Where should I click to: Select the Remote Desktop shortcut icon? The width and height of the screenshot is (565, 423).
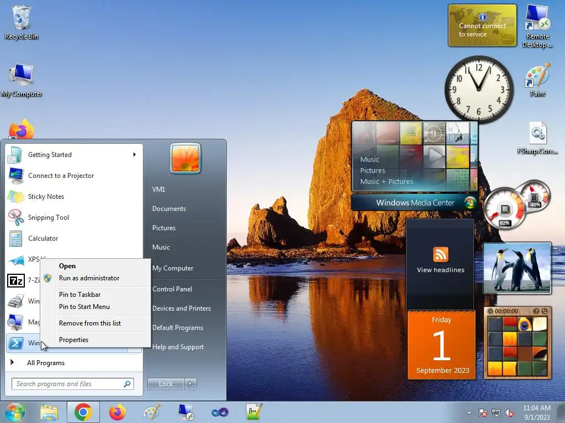pyautogui.click(x=537, y=26)
